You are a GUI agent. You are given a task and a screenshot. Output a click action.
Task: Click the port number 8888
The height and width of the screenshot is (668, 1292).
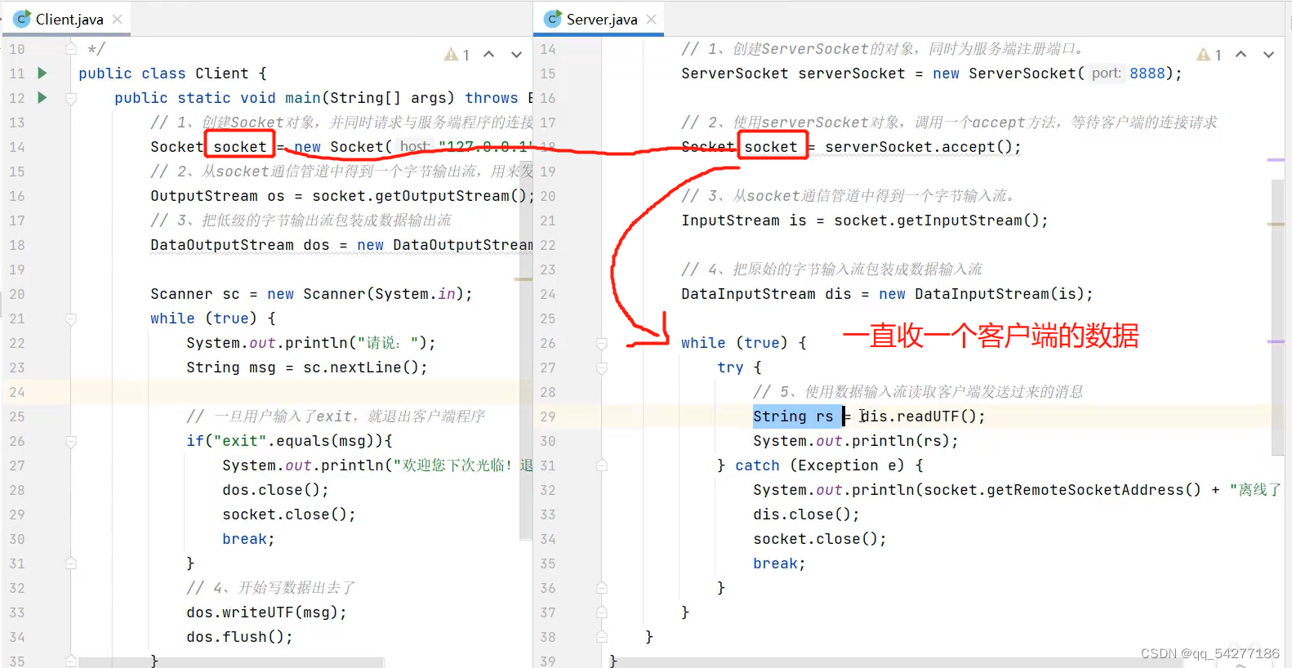point(1147,73)
